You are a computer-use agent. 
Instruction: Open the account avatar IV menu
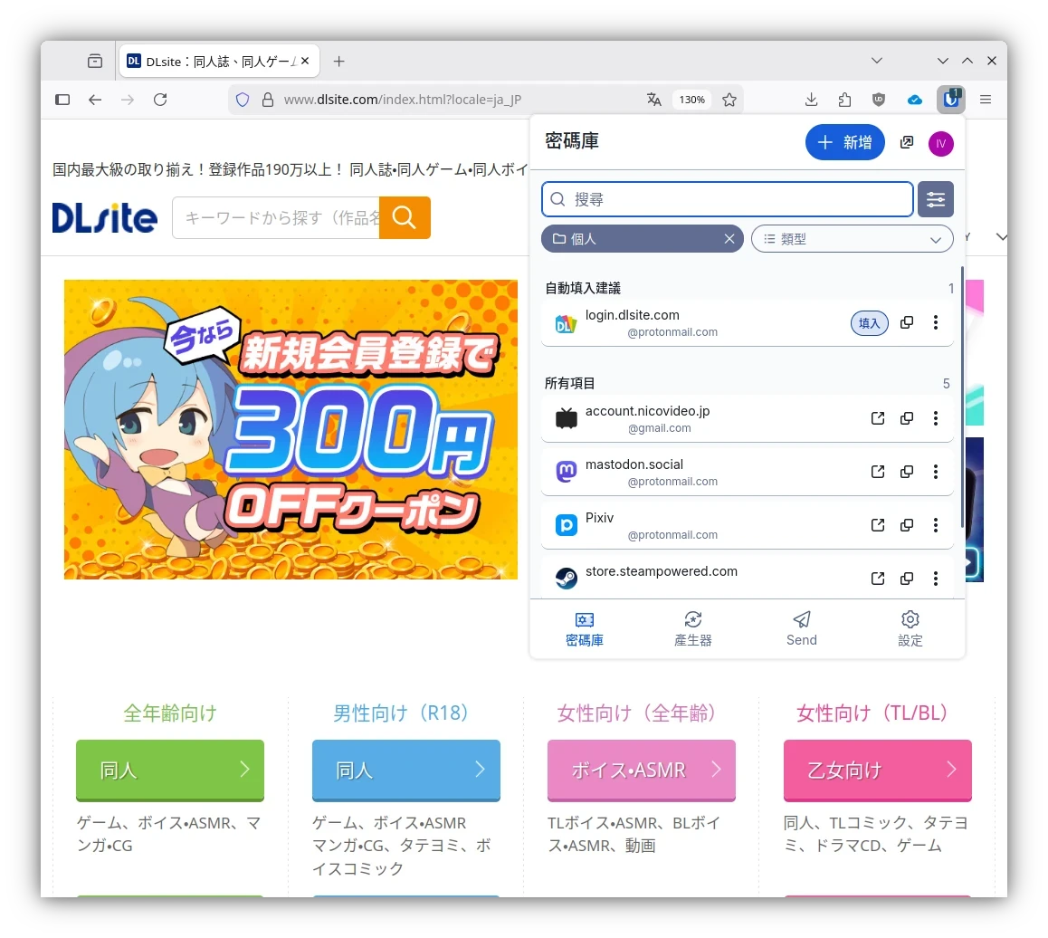[940, 143]
